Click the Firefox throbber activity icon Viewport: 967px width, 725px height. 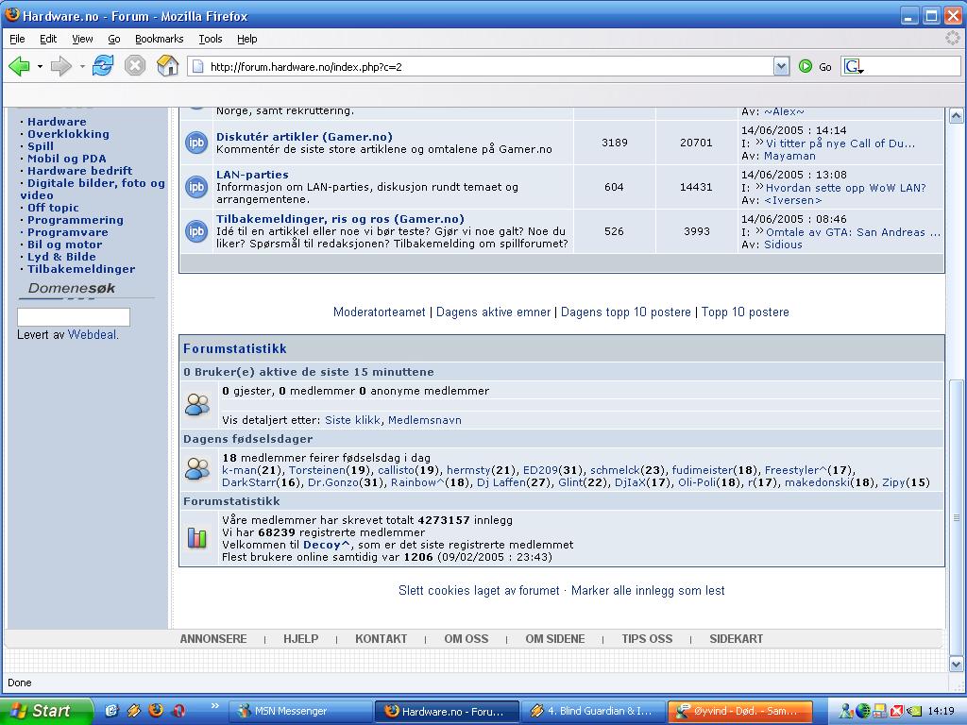click(x=952, y=38)
